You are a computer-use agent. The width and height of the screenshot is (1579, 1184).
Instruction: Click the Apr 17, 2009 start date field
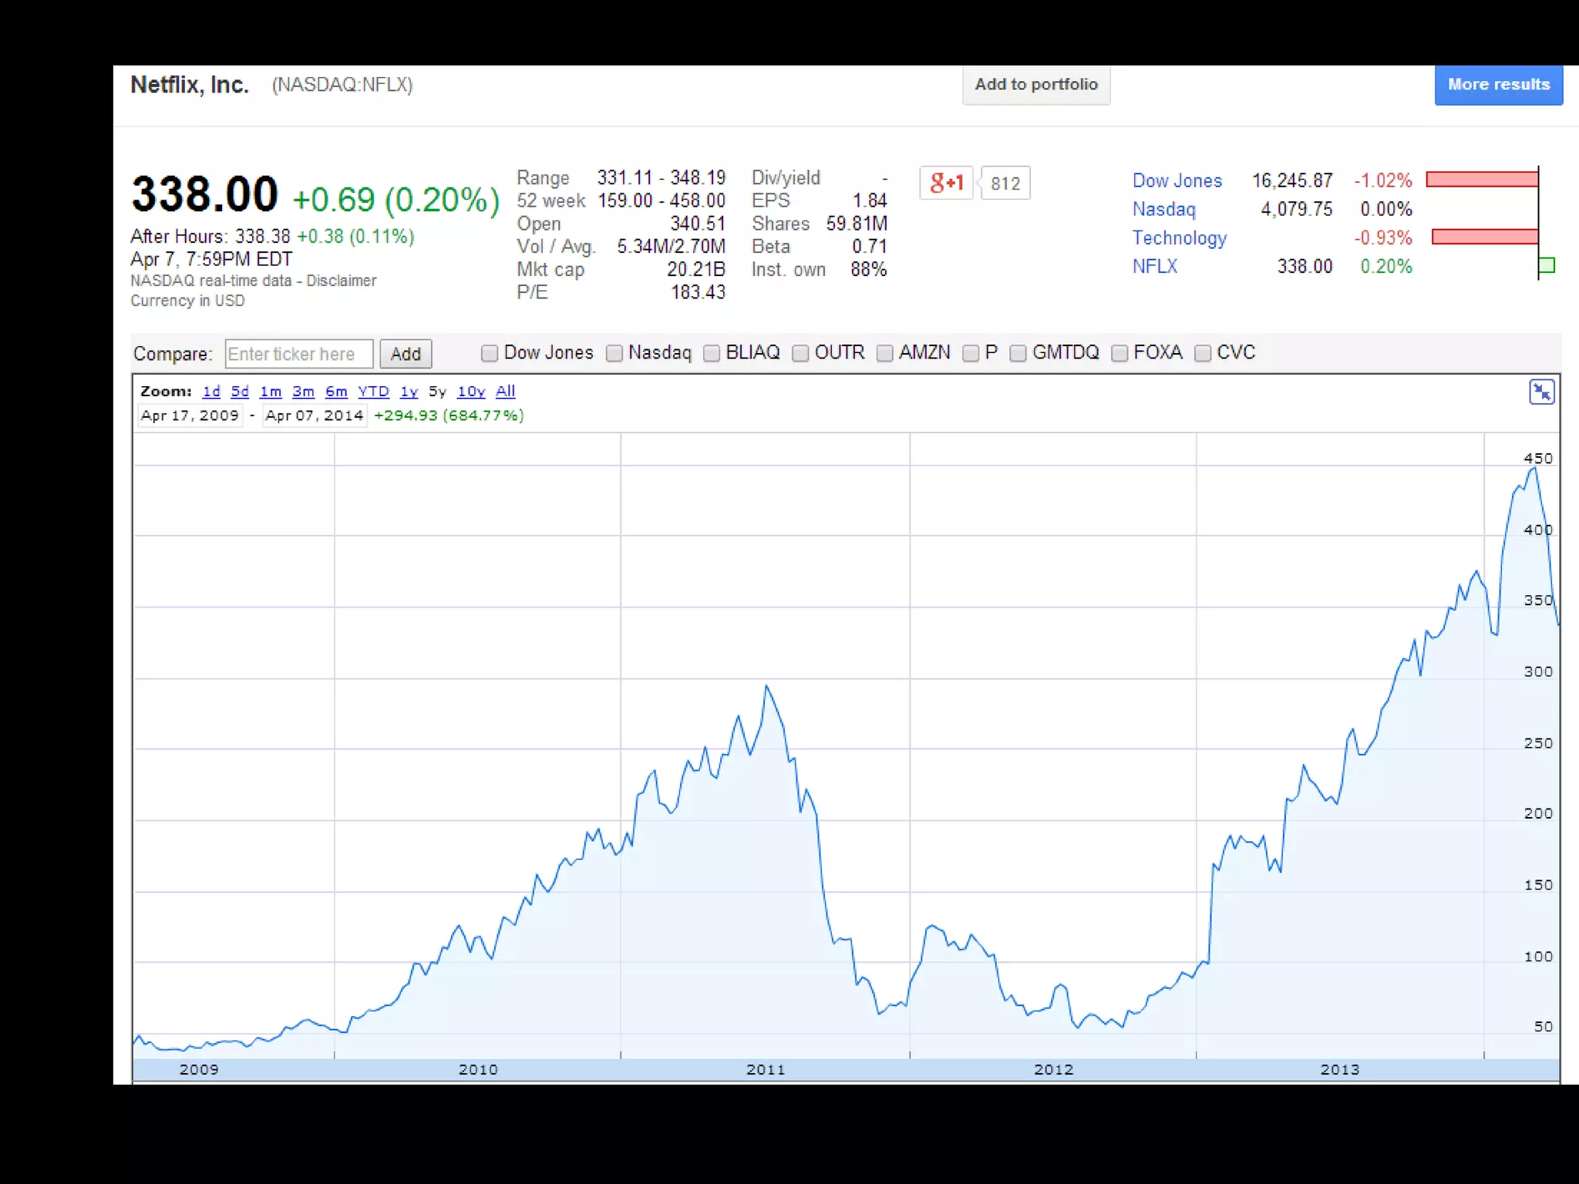190,415
